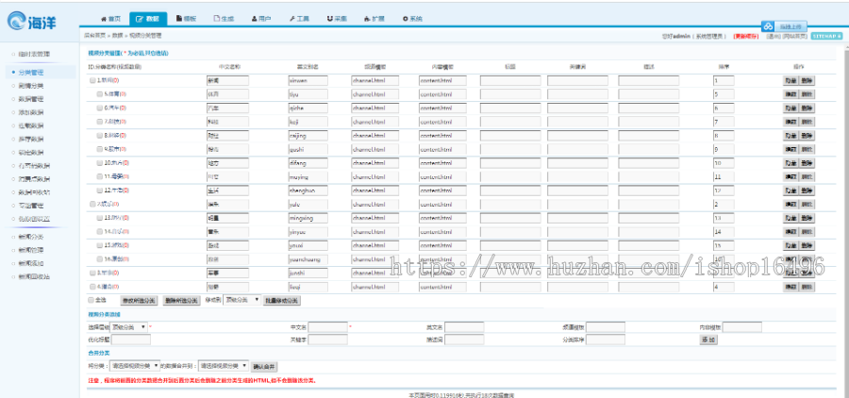Click the magnet icon of the 采集 tab
Image resolution: width=849 pixels, height=398 pixels.
tap(330, 19)
